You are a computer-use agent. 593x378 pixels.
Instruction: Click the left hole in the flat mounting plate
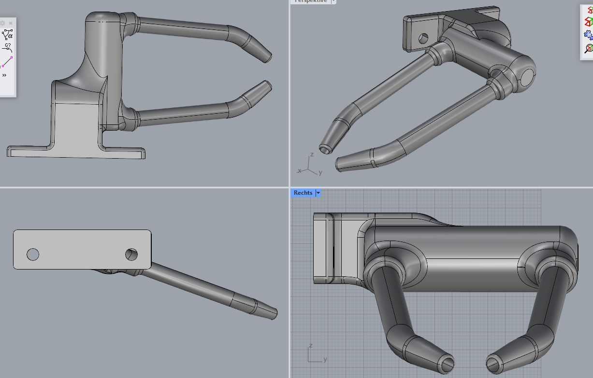pyautogui.click(x=33, y=254)
